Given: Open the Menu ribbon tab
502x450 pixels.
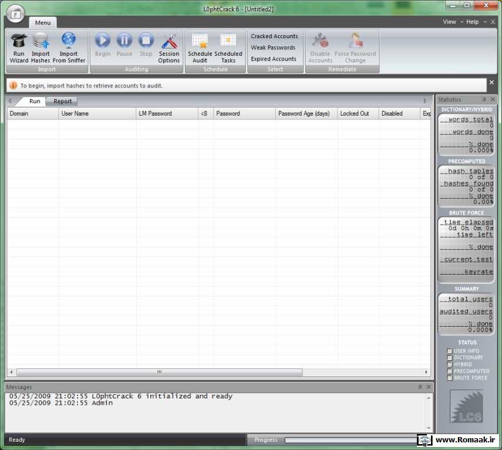Looking at the screenshot, I should pyautogui.click(x=43, y=23).
